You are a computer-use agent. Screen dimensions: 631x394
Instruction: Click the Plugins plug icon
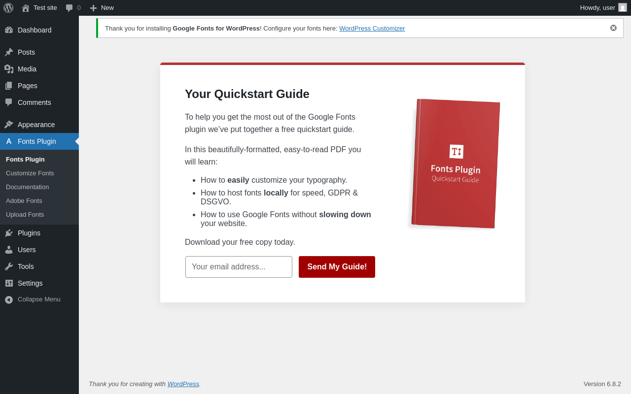9,233
